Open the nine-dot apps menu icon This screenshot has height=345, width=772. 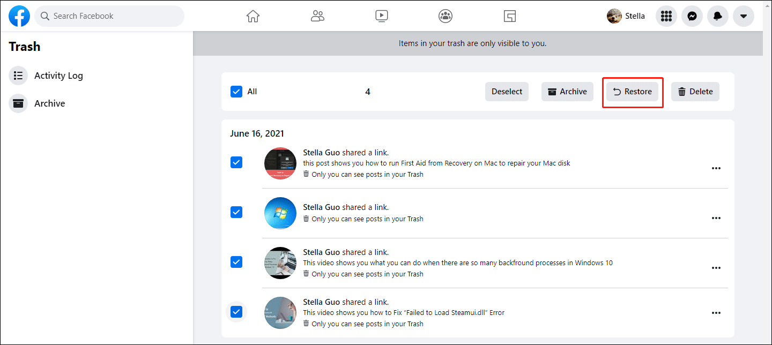tap(666, 16)
